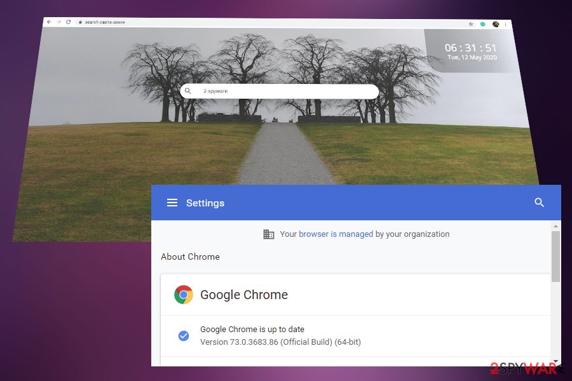Click the Settings scrollbar up arrow
572x381 pixels.
point(555,227)
